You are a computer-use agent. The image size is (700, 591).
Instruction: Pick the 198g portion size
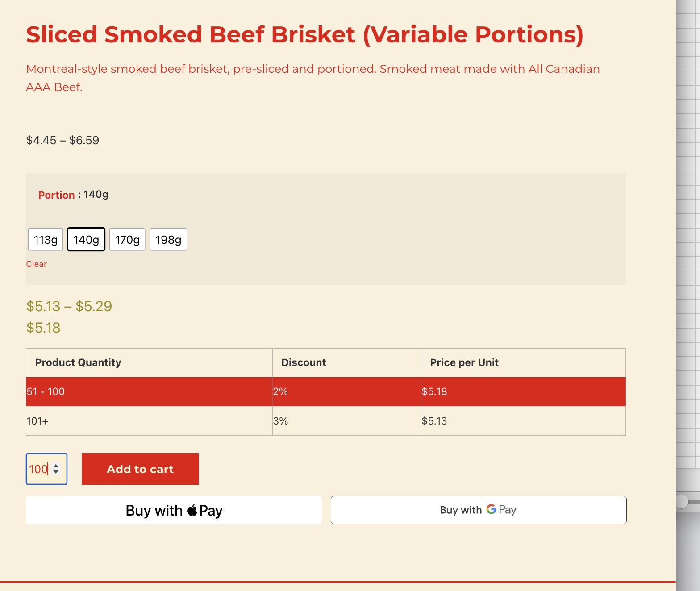[x=168, y=240]
